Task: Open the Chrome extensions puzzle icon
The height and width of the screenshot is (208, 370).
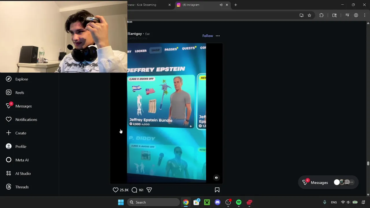Action: 321,15
